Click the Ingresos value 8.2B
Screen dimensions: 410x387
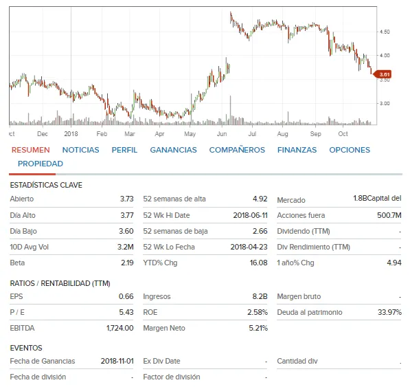pos(260,296)
